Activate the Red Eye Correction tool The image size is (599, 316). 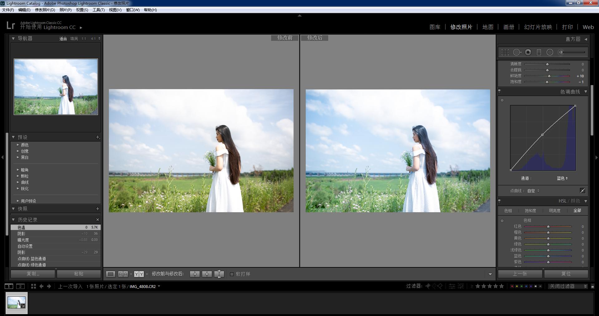[528, 52]
